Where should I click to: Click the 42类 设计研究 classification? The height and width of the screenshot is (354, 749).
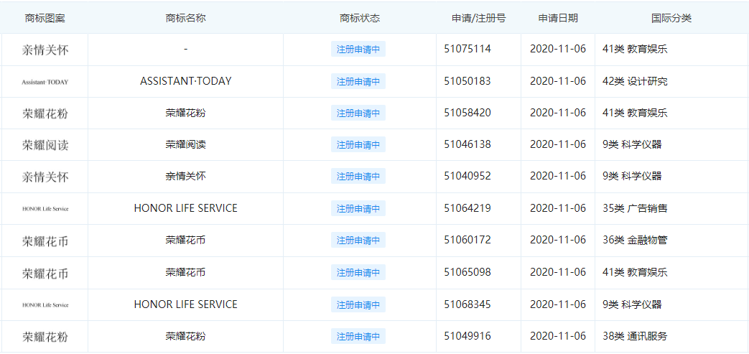pyautogui.click(x=635, y=81)
